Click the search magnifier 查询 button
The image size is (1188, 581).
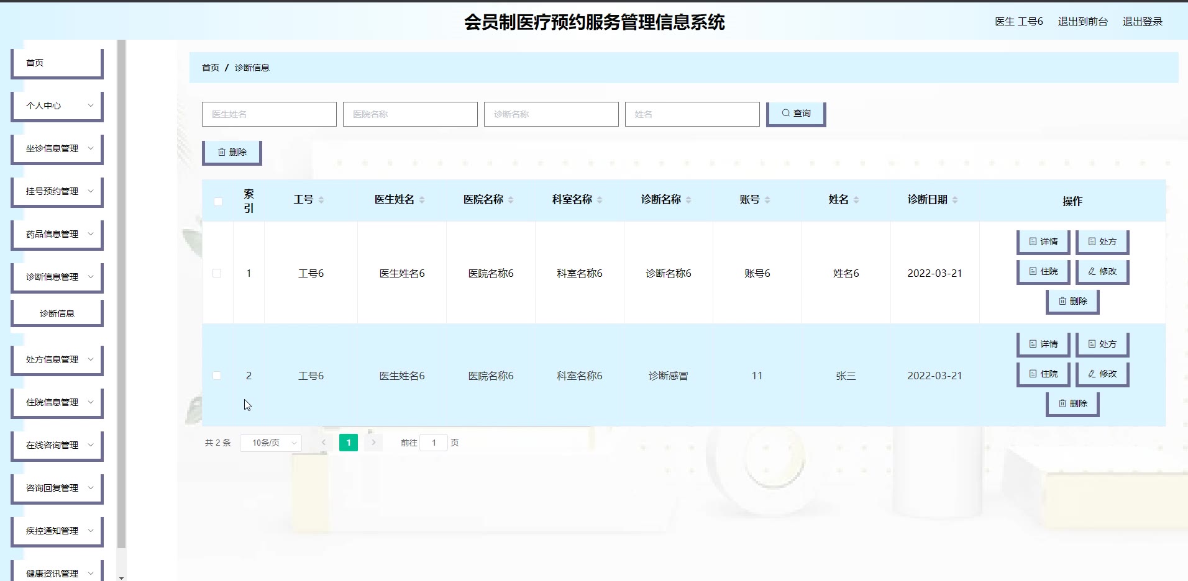coord(795,114)
